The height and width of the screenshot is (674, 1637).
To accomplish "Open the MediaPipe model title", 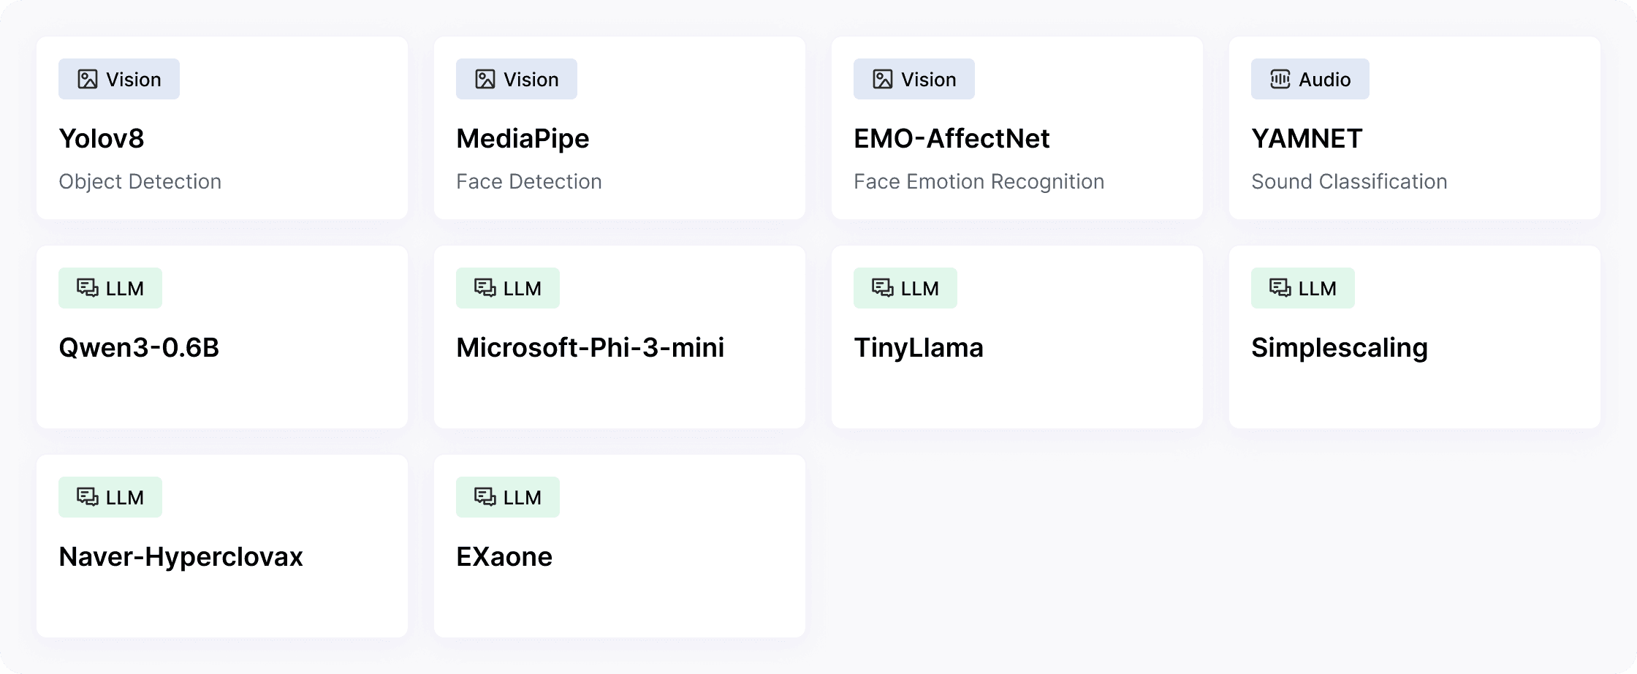I will tap(523, 138).
